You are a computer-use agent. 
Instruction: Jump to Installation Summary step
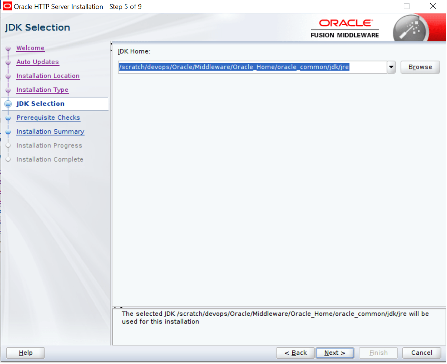click(50, 131)
